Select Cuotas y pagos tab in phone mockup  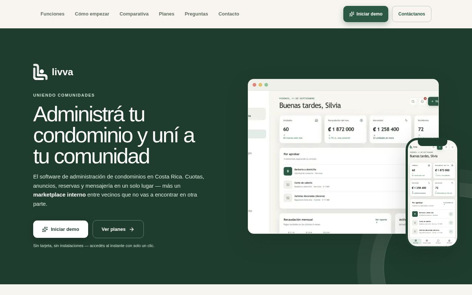pos(427,242)
